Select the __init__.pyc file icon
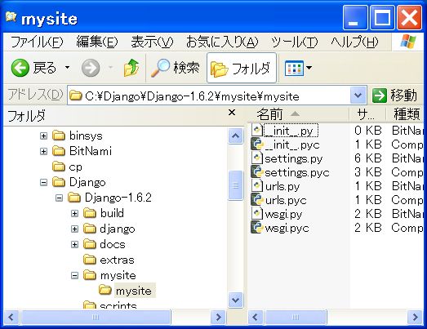The height and width of the screenshot is (329, 427). (257, 144)
